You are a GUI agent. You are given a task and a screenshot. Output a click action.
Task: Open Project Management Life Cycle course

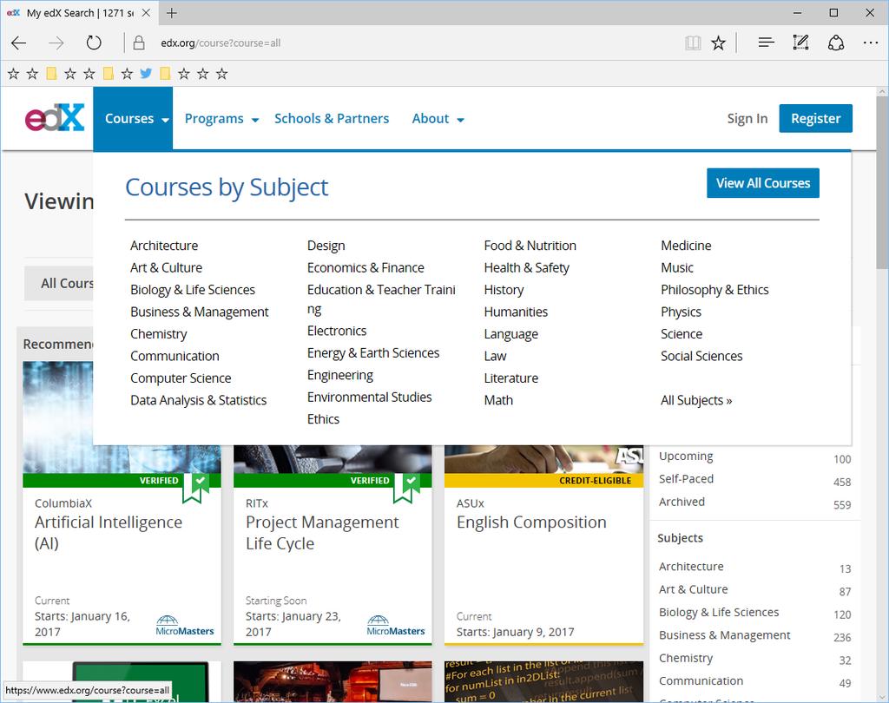322,532
